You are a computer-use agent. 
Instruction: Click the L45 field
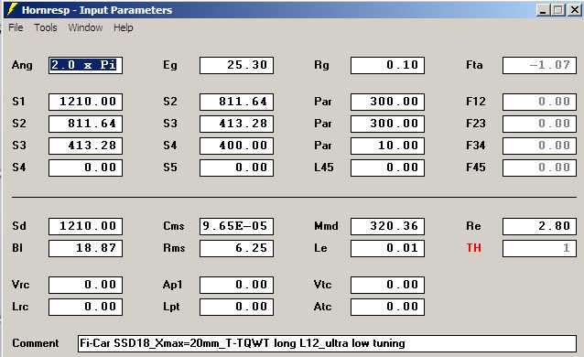tap(387, 168)
